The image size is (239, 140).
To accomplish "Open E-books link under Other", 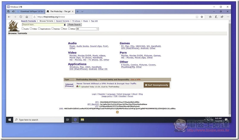I will [125, 65].
